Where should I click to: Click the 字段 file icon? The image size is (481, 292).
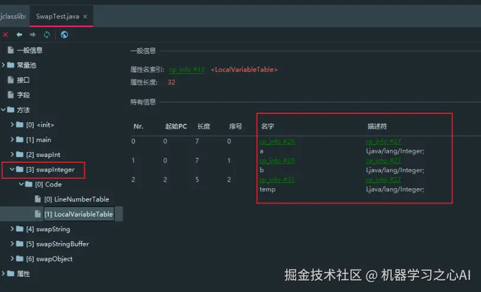tap(11, 95)
